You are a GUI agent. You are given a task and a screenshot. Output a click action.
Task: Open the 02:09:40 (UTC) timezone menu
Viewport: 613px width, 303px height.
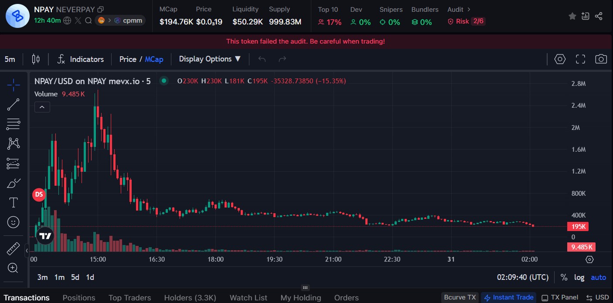coord(523,277)
